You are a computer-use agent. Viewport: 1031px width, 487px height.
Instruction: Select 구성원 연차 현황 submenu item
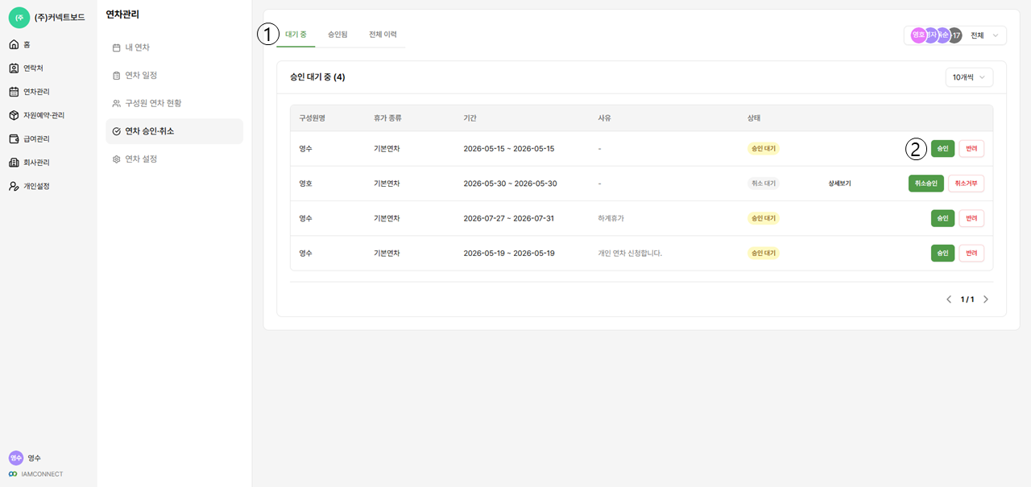pyautogui.click(x=174, y=103)
